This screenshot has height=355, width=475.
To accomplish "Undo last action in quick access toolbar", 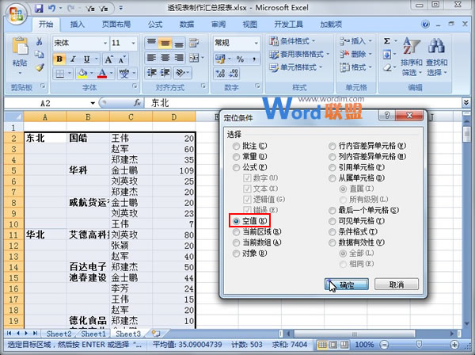I will point(51,8).
